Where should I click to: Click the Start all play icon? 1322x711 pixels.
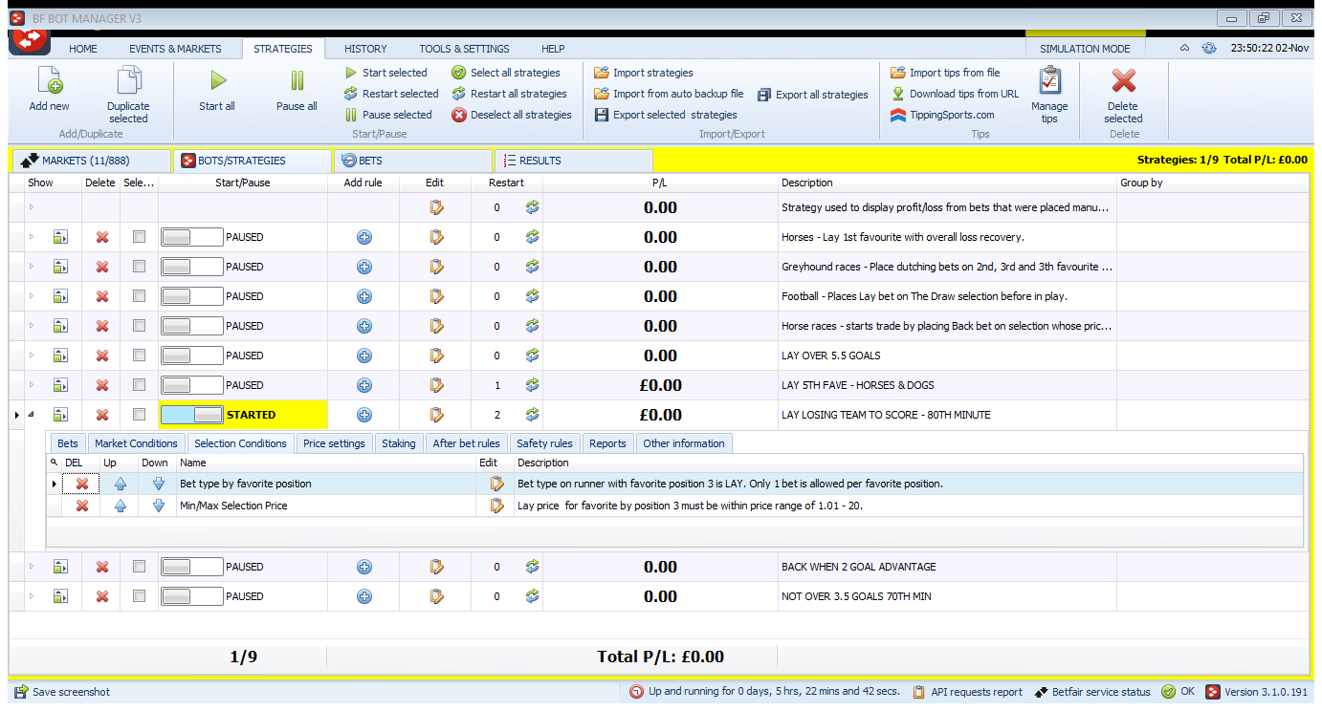(217, 81)
